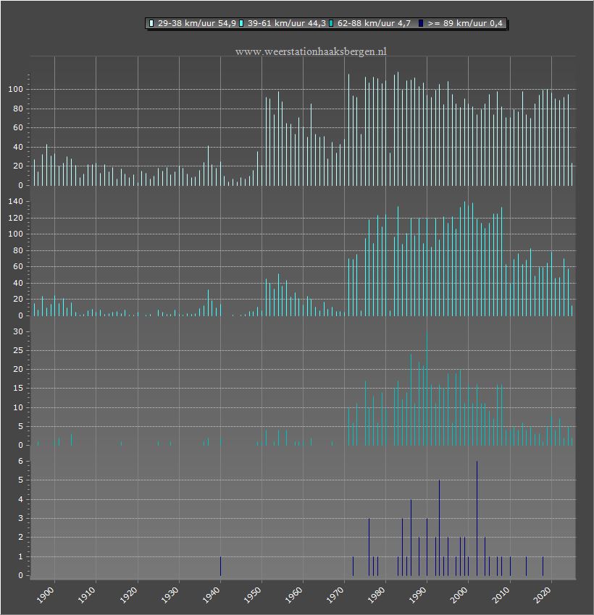594x615 pixels.
Task: Click the 2 y-axis value label
Action: (x=21, y=537)
